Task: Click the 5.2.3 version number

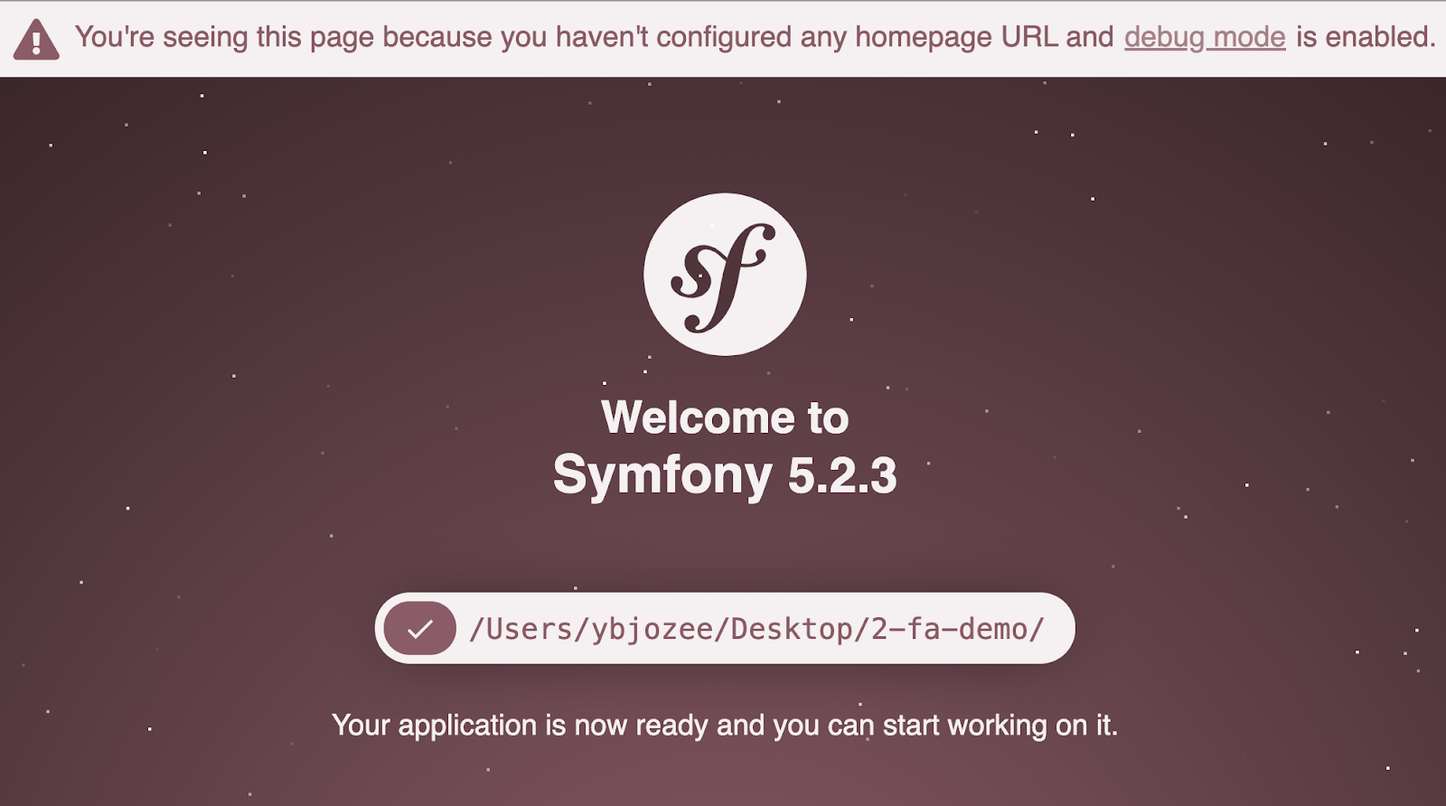Action: tap(842, 475)
